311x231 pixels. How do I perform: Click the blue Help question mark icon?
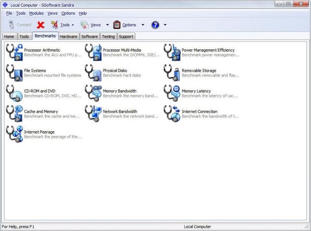(155, 25)
